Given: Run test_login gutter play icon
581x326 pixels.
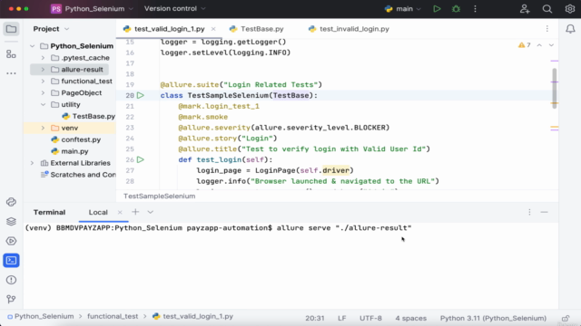Looking at the screenshot, I should click(x=141, y=159).
